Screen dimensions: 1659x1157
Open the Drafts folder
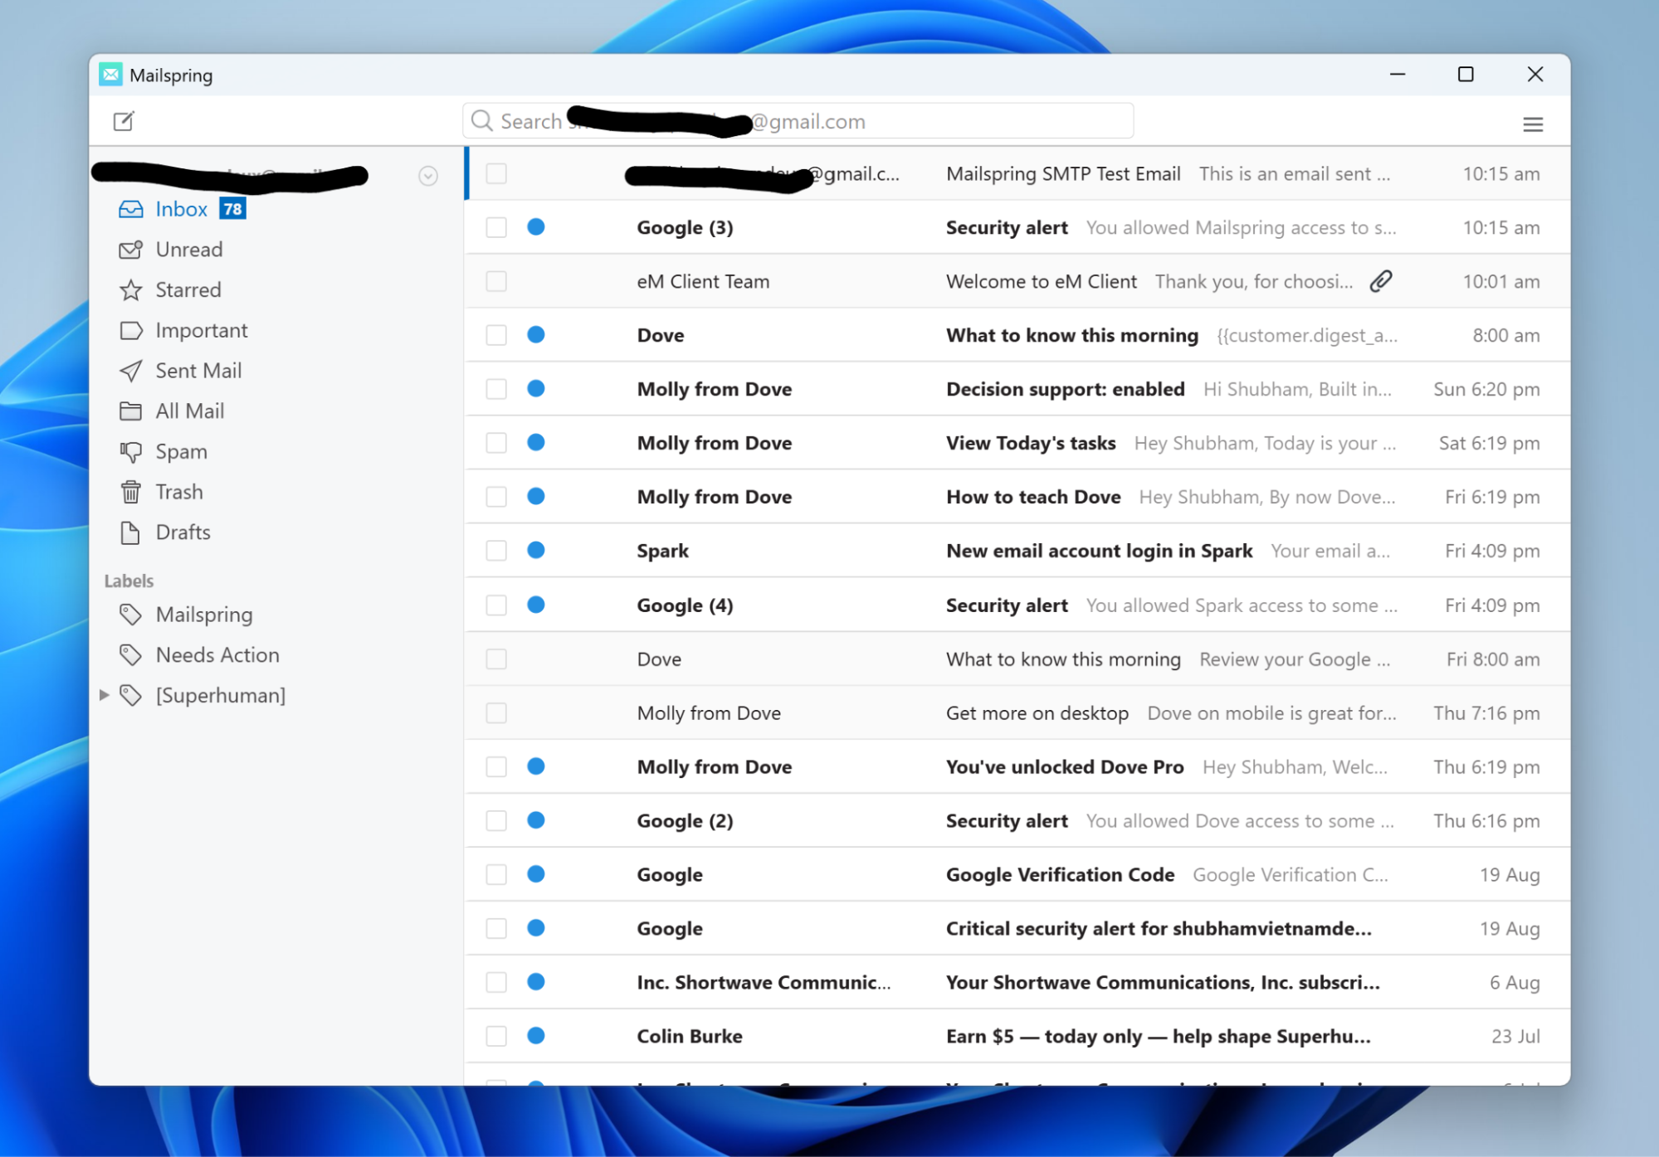pos(183,532)
